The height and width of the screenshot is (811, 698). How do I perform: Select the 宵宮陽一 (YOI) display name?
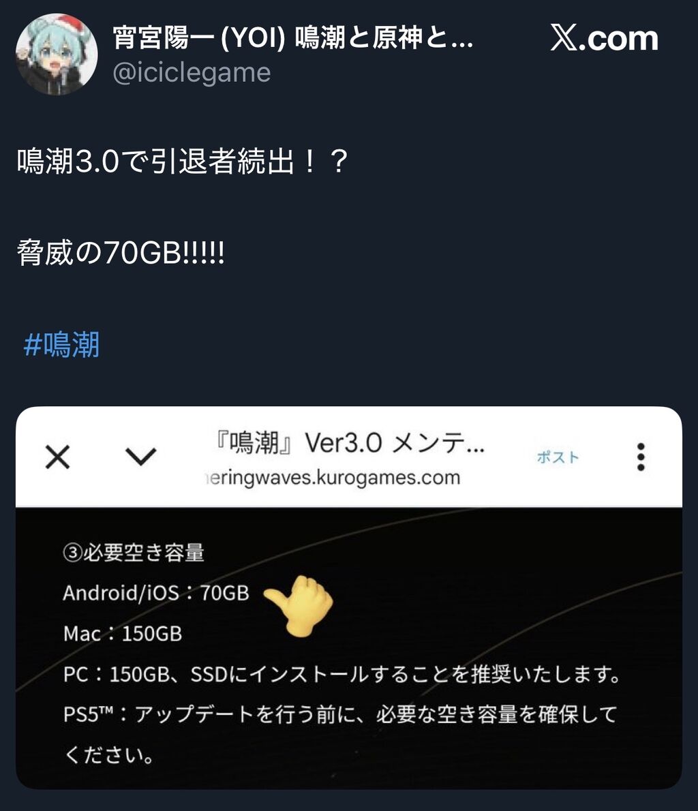pyautogui.click(x=293, y=38)
